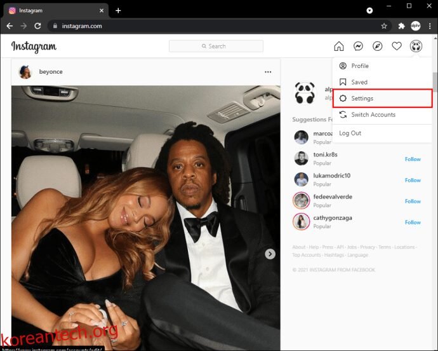
Task: Open fedeevalverde profile name
Action: [x=333, y=196]
